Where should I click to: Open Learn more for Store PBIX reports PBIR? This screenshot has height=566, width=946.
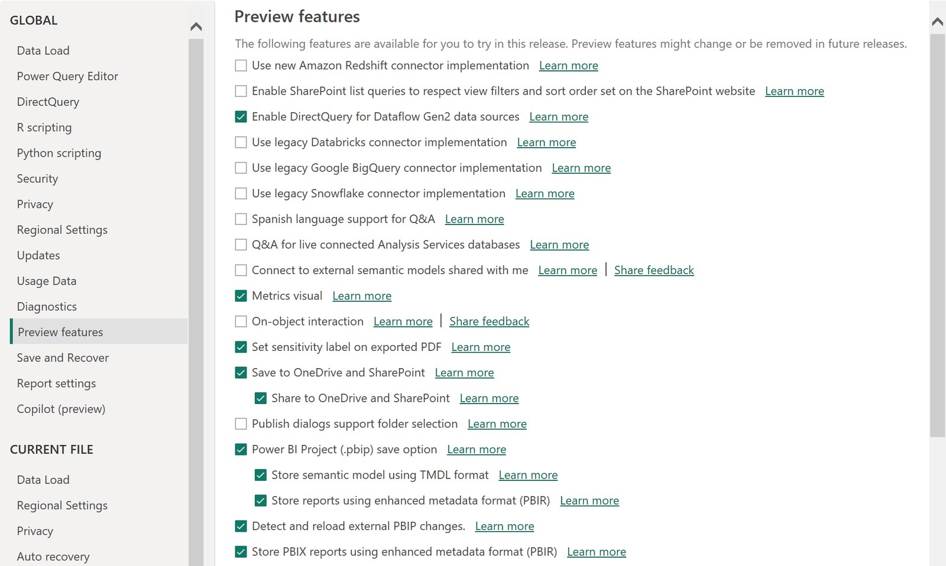(597, 552)
